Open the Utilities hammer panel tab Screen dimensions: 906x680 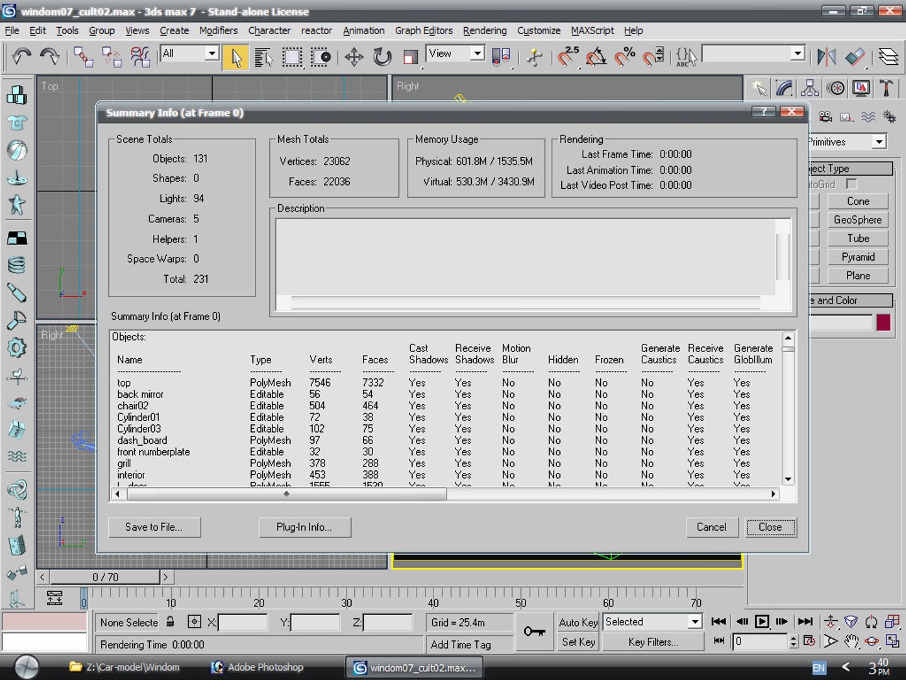886,88
